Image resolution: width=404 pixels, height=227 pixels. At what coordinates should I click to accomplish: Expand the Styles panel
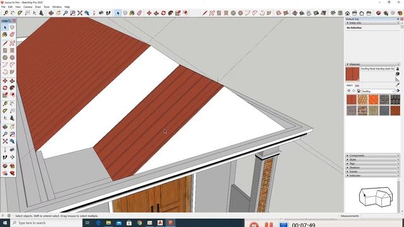[372, 160]
